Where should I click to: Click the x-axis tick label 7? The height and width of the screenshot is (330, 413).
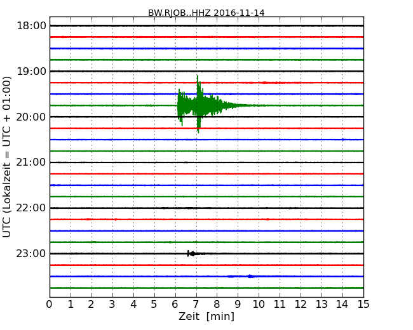pos(196,305)
